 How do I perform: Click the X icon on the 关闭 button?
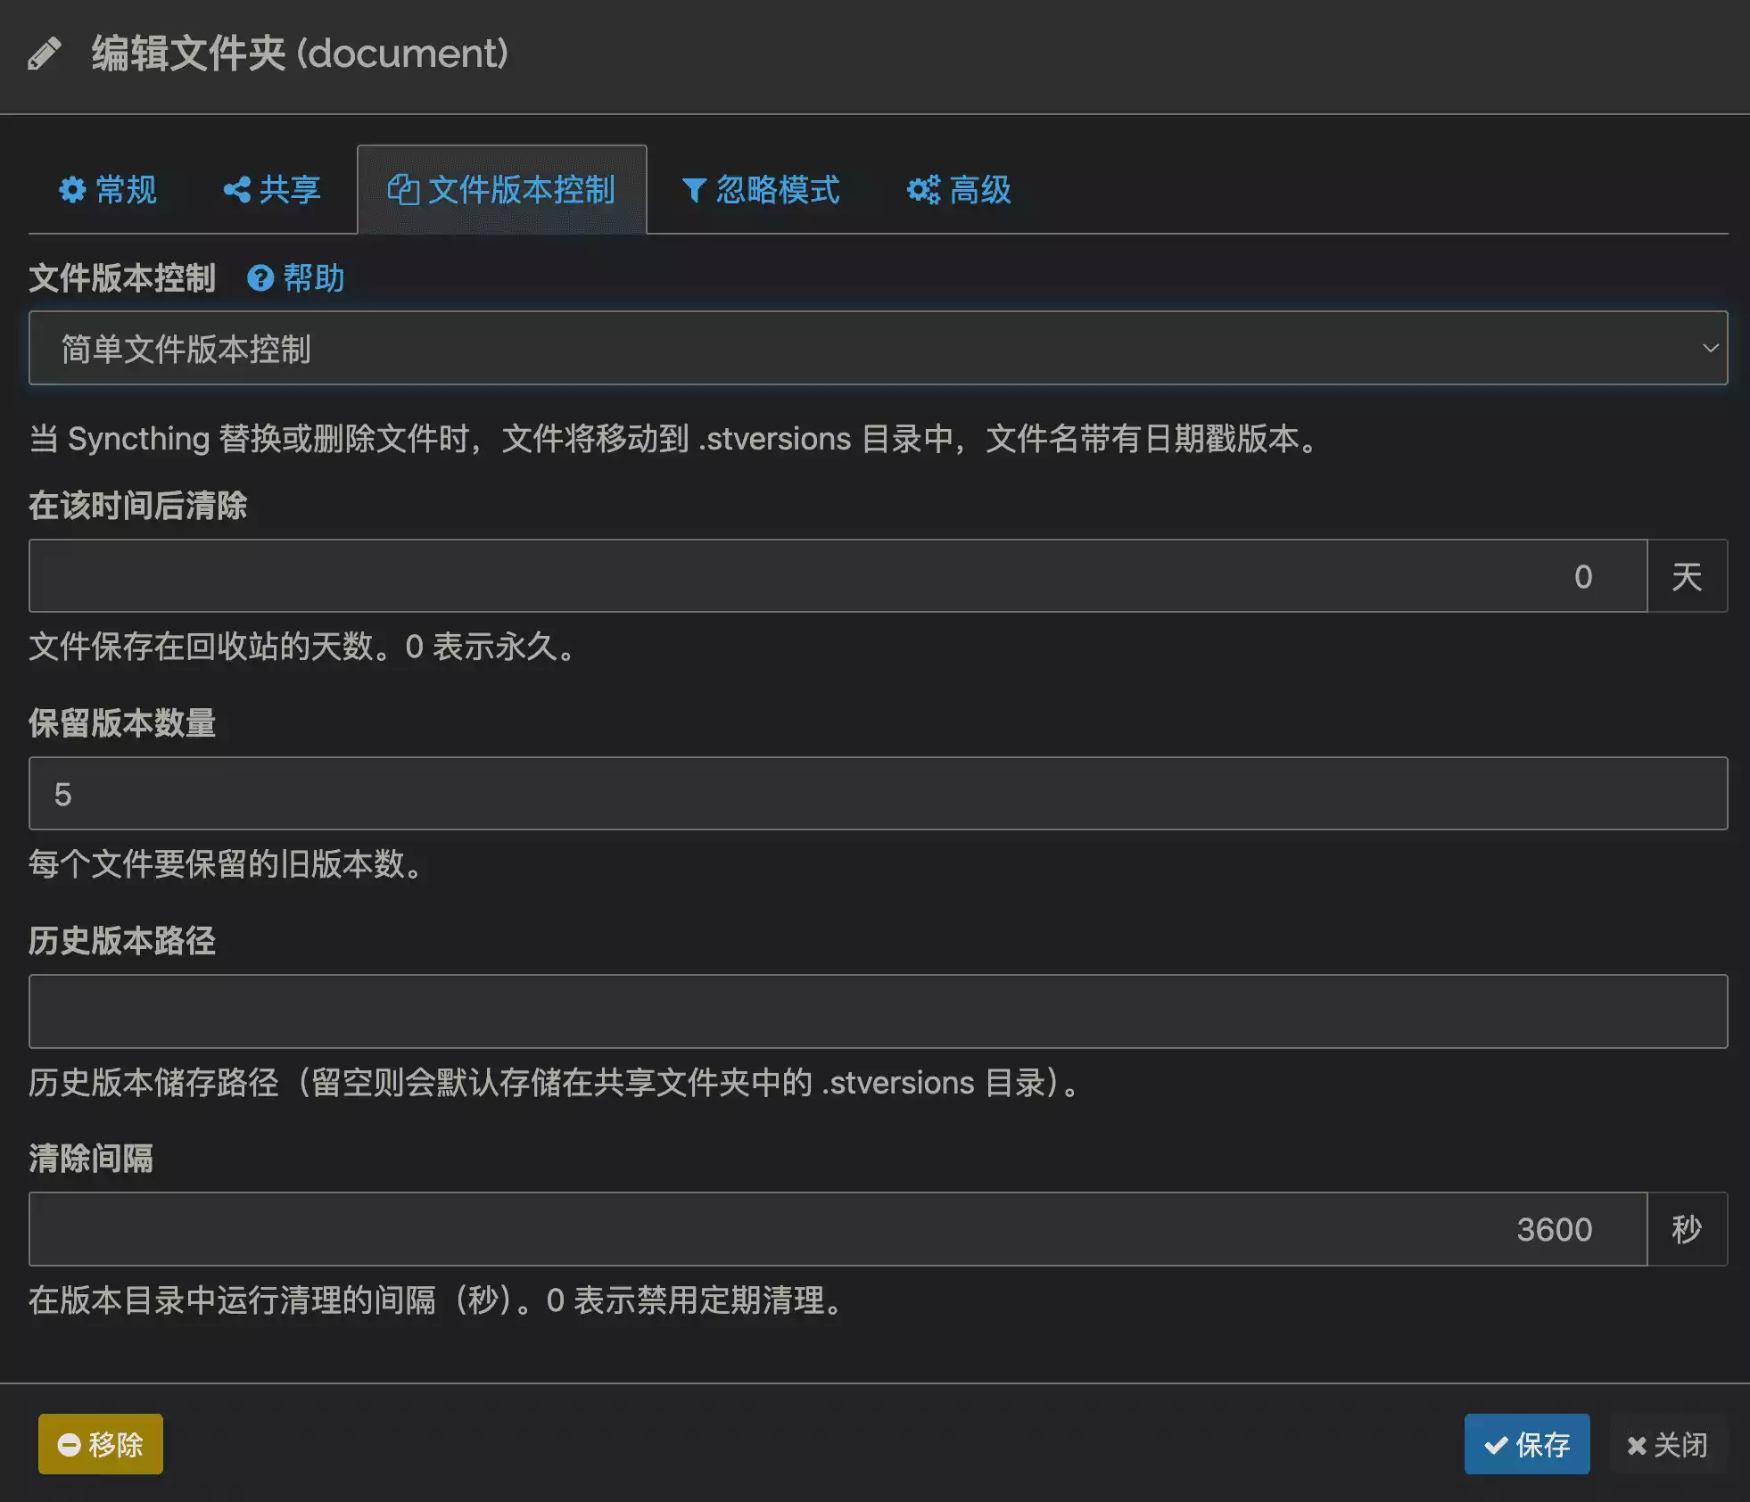[x=1637, y=1445]
